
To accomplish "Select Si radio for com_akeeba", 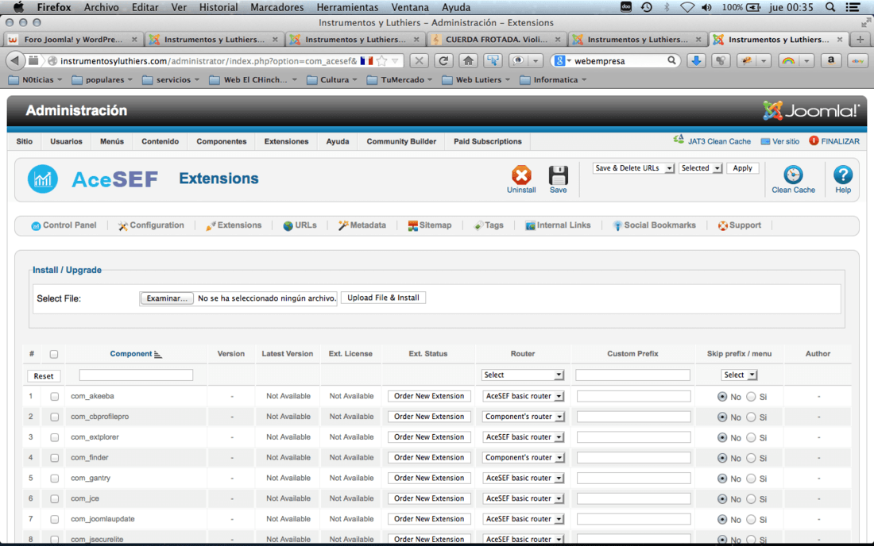I will pos(751,396).
